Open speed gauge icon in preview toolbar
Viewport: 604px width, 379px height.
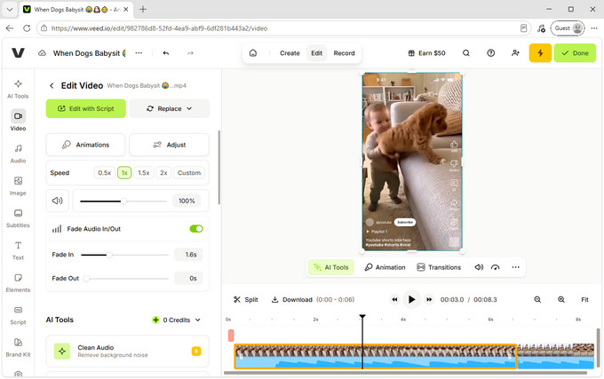496,267
